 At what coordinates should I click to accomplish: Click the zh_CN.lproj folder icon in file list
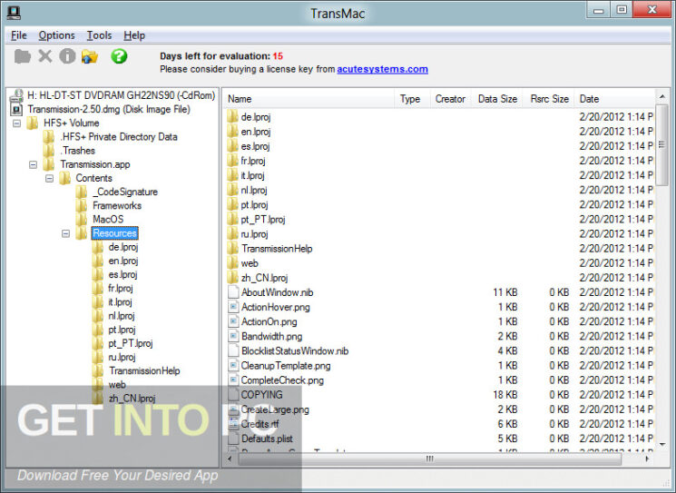(x=233, y=278)
